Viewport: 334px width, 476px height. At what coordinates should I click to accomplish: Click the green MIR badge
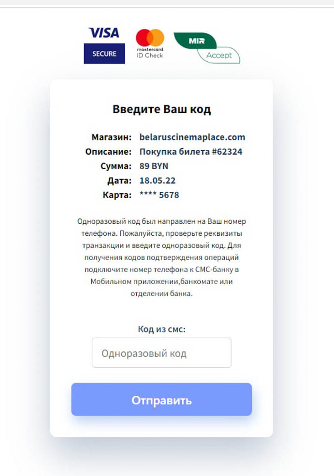(195, 41)
